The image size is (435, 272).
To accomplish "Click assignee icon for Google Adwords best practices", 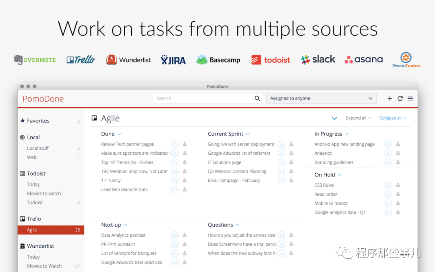I will click(x=185, y=262).
